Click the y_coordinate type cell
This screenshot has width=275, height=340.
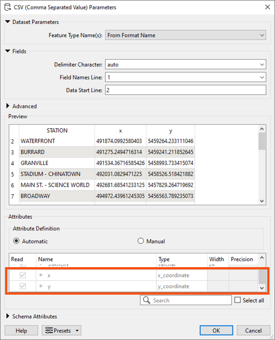182,286
